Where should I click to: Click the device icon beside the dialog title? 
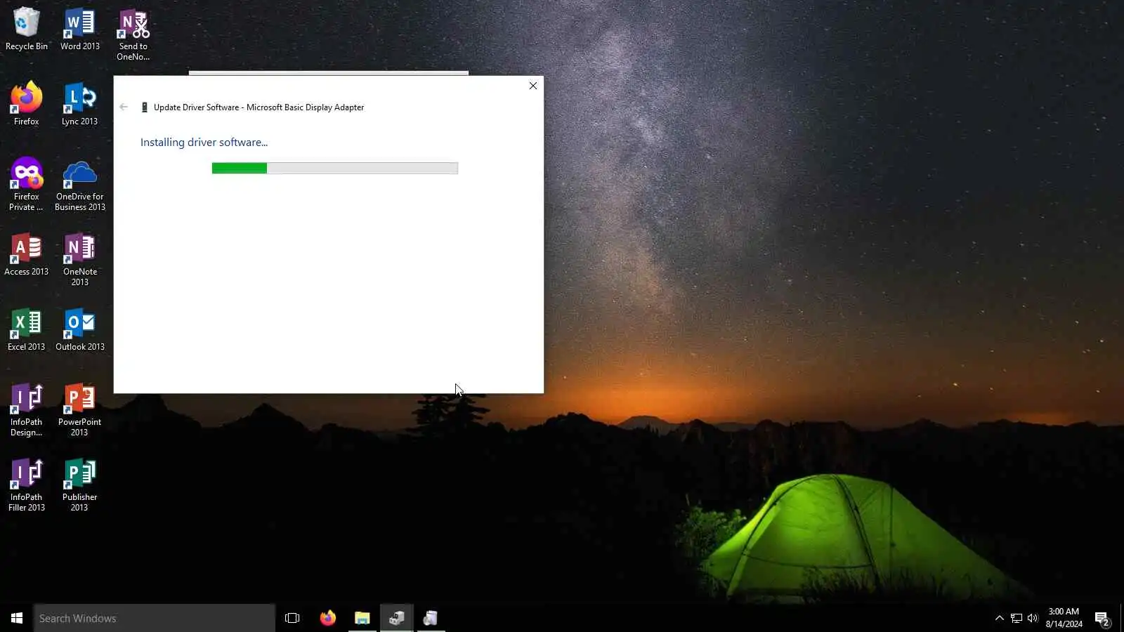click(x=145, y=107)
